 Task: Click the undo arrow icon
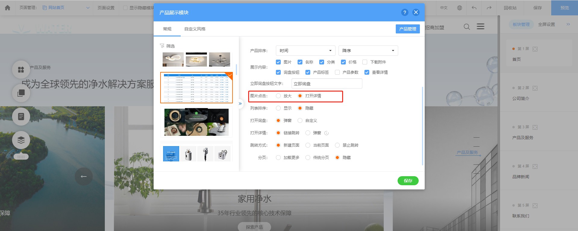(474, 8)
